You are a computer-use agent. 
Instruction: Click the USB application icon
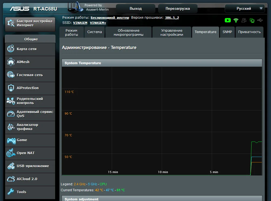11,166
